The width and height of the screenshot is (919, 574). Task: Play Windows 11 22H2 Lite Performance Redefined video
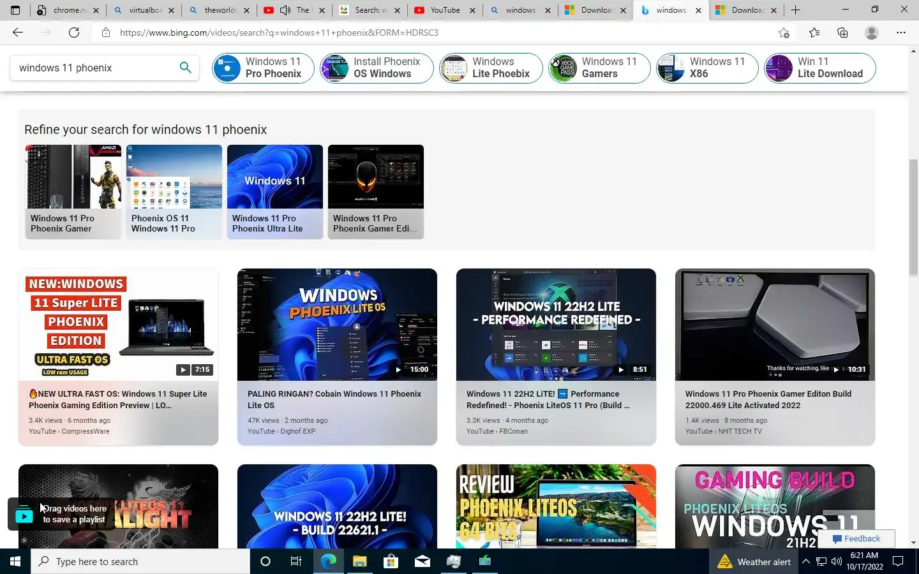[556, 325]
